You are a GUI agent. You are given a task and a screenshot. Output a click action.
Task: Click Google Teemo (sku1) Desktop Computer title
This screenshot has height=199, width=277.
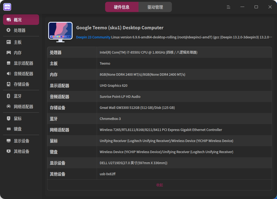120,28
